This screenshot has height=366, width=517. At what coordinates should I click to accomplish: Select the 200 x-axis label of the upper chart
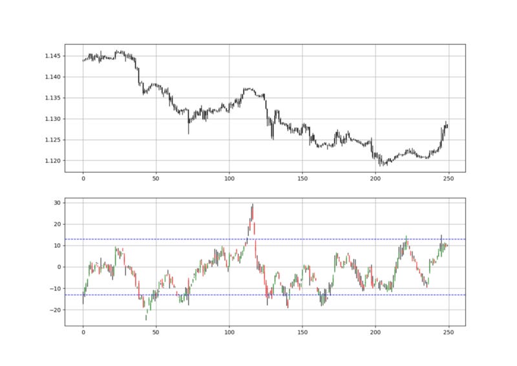375,178
